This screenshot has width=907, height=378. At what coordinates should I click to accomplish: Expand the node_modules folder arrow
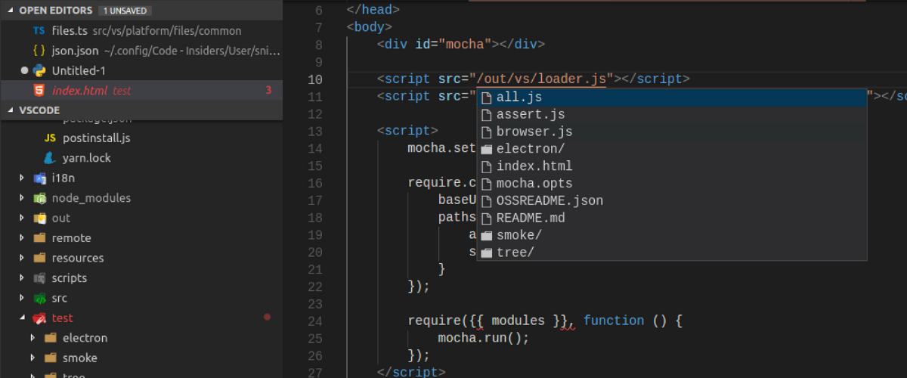click(x=21, y=198)
